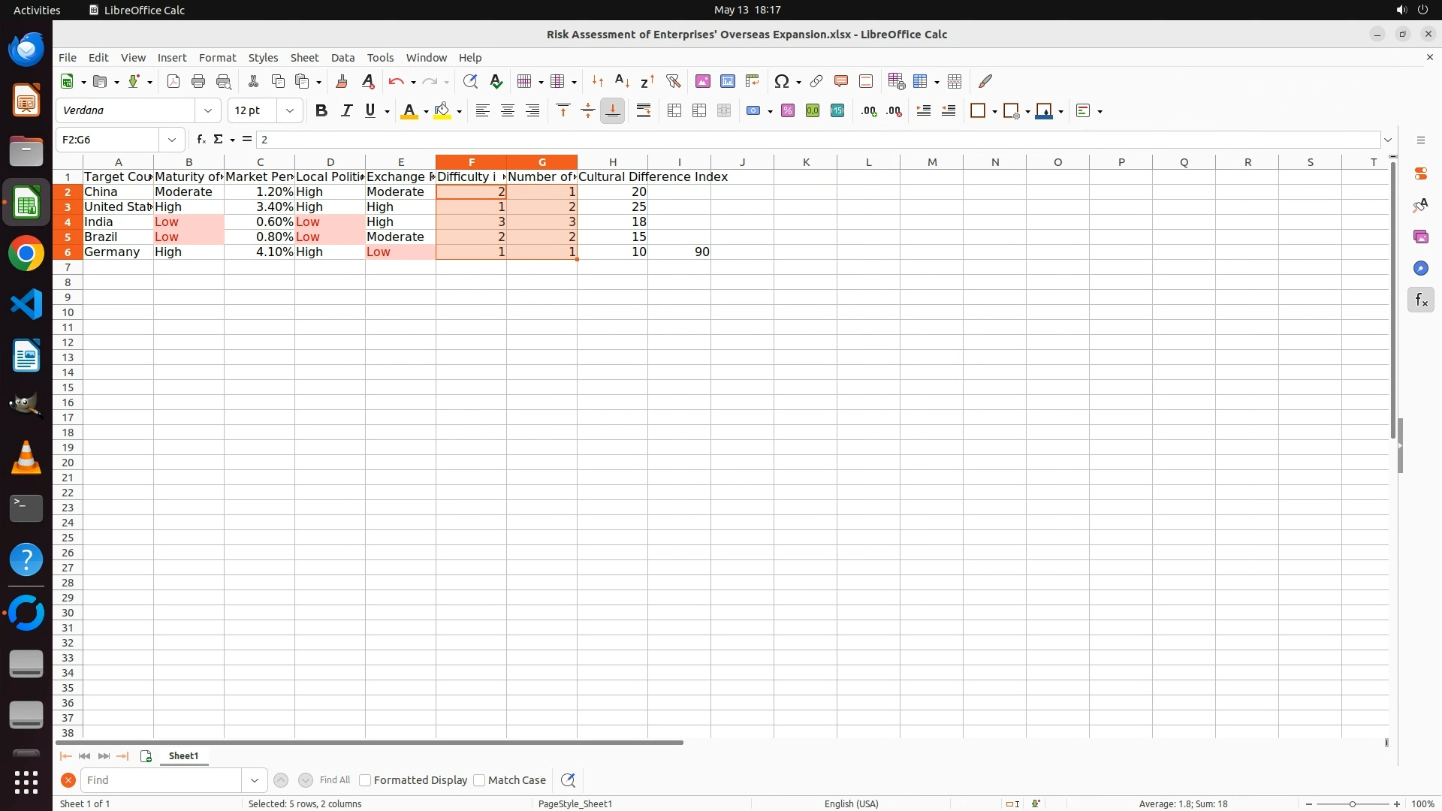Enable the Match Case checkbox
Image resolution: width=1442 pixels, height=811 pixels.
coord(479,780)
